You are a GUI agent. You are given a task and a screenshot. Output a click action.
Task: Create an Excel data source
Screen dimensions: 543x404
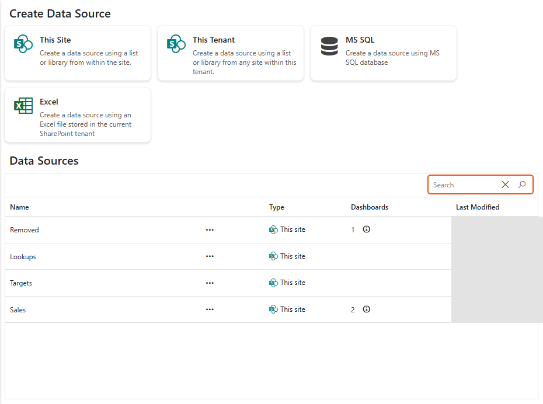pos(78,115)
